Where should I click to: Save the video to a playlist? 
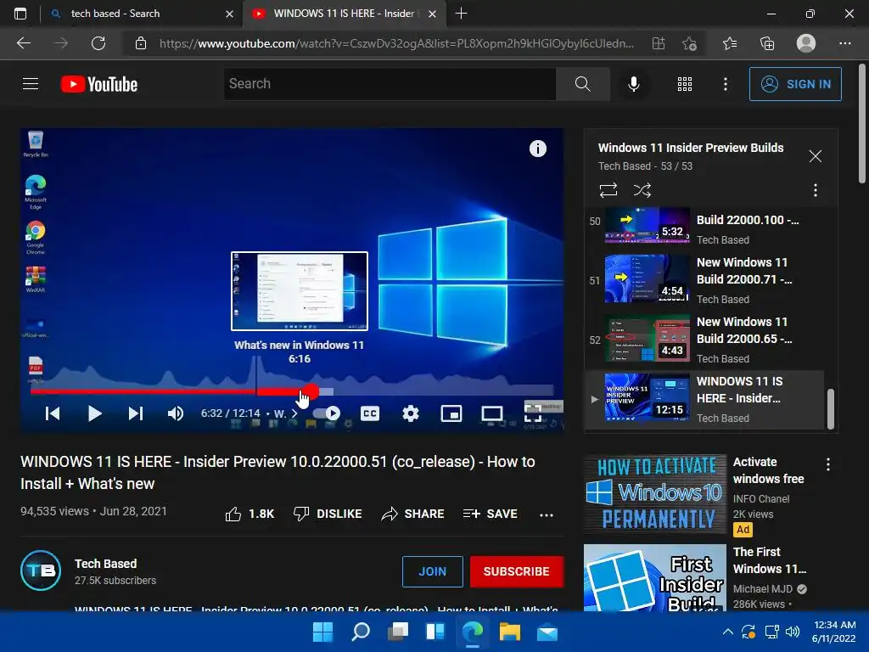491,514
